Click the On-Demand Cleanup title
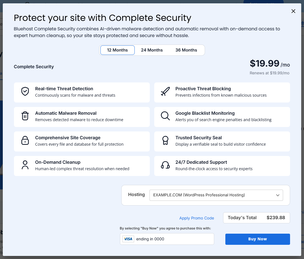 point(58,162)
